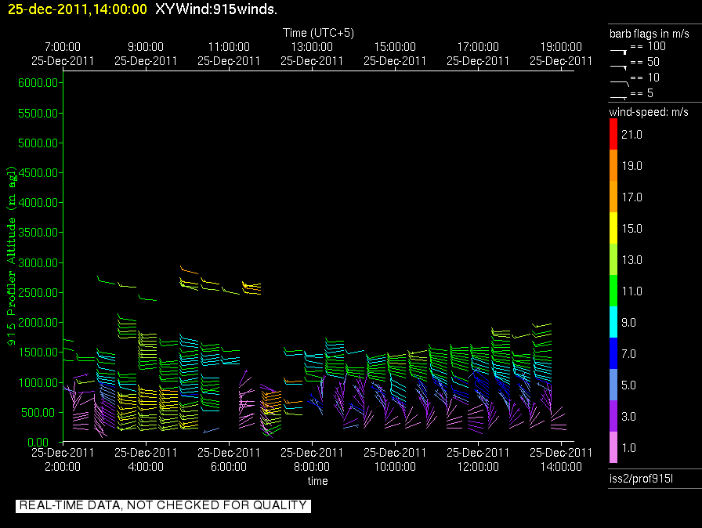Click the red 21.0 wind-speed color segment

613,134
